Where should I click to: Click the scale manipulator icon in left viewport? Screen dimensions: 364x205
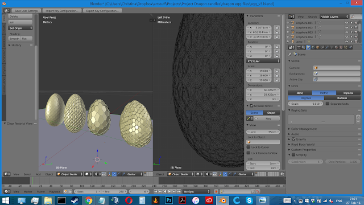(124, 174)
